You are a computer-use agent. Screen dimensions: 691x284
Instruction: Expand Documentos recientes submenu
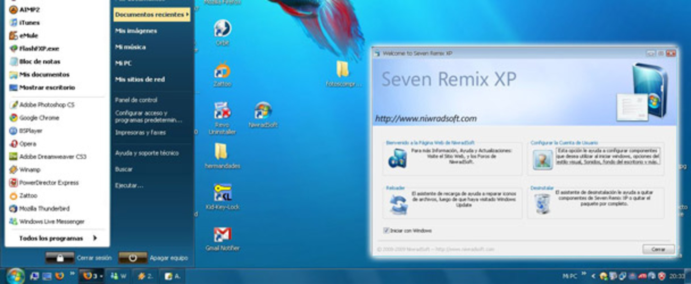tap(152, 15)
